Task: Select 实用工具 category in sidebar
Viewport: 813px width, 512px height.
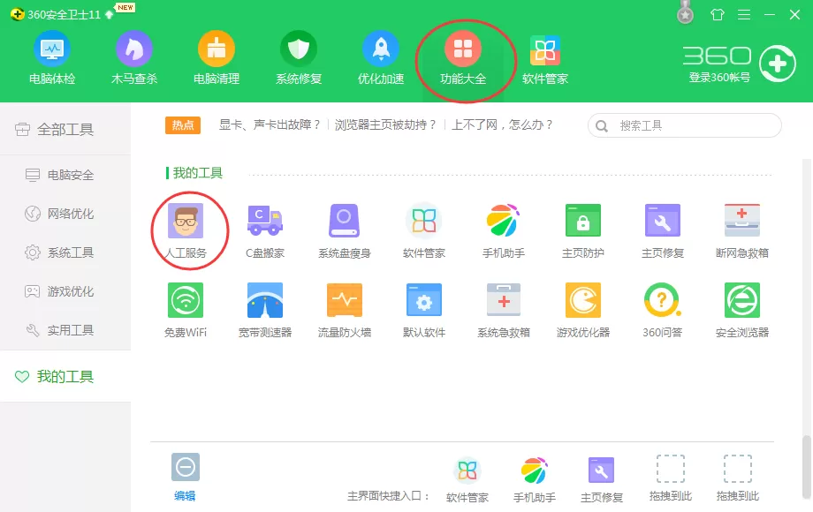Action: tap(65, 330)
